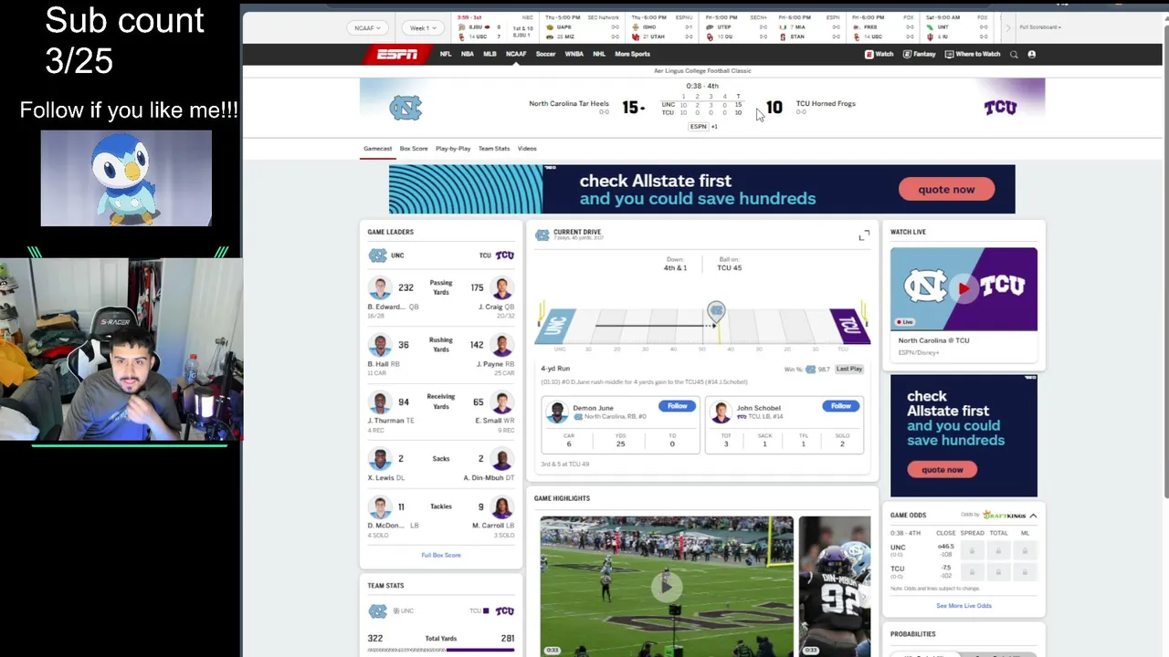The image size is (1169, 657).
Task: Click the UTEP vs OU game in scoreboard
Action: pyautogui.click(x=737, y=26)
